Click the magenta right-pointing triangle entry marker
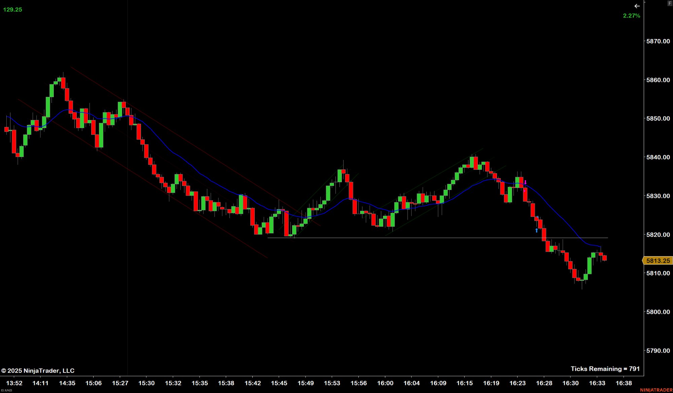Screen dimensions: 673x393 (x=525, y=191)
